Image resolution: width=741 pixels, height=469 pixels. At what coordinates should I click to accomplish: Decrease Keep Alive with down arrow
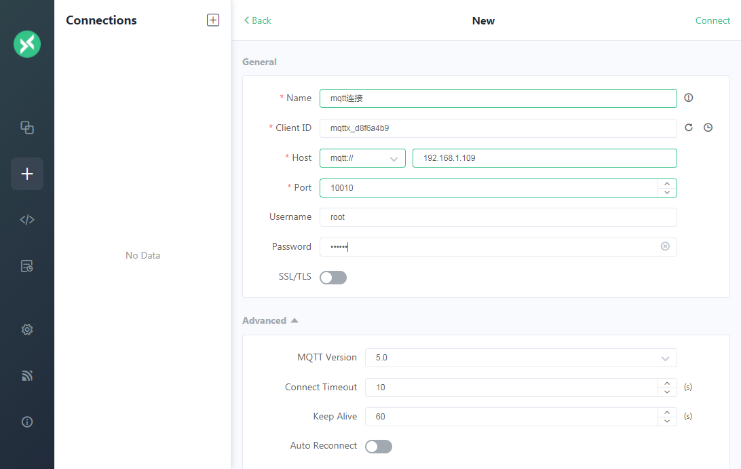(667, 421)
